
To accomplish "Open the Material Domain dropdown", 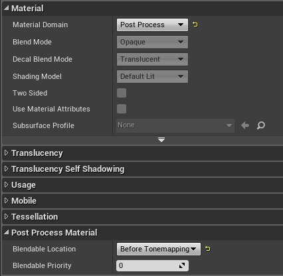I will click(152, 25).
